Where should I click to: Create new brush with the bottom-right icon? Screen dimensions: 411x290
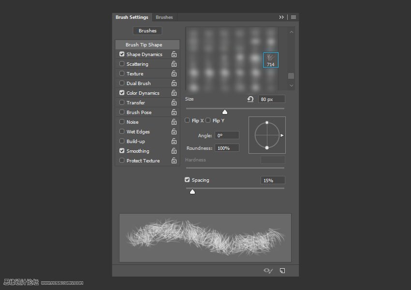282,271
